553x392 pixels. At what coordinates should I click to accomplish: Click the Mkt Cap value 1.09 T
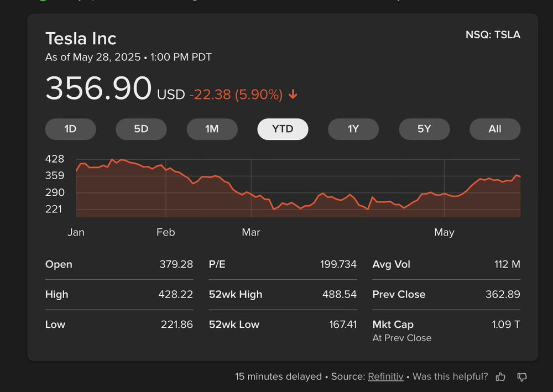506,325
